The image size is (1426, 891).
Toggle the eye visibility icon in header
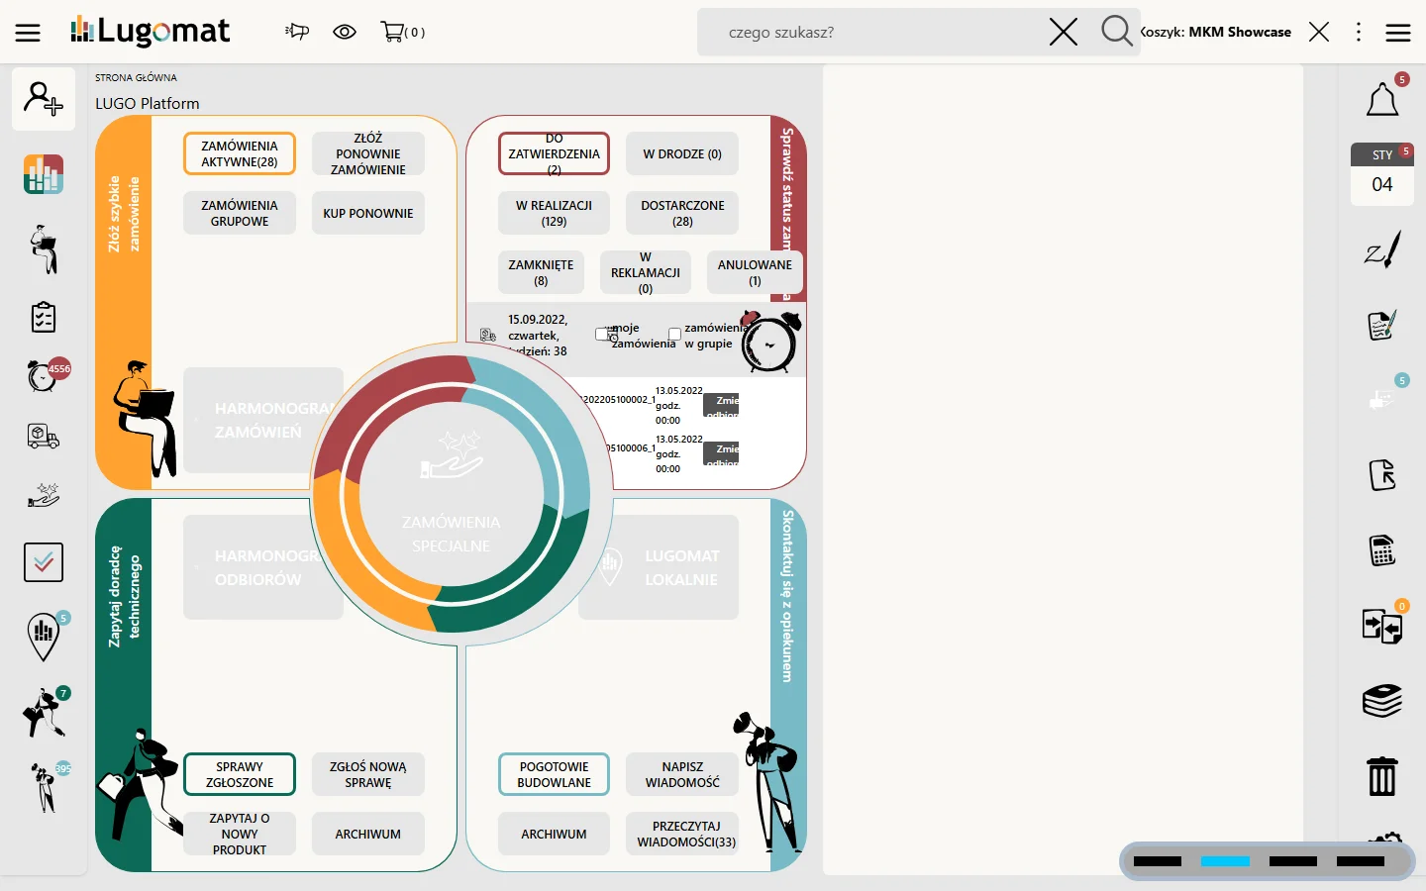tap(345, 32)
